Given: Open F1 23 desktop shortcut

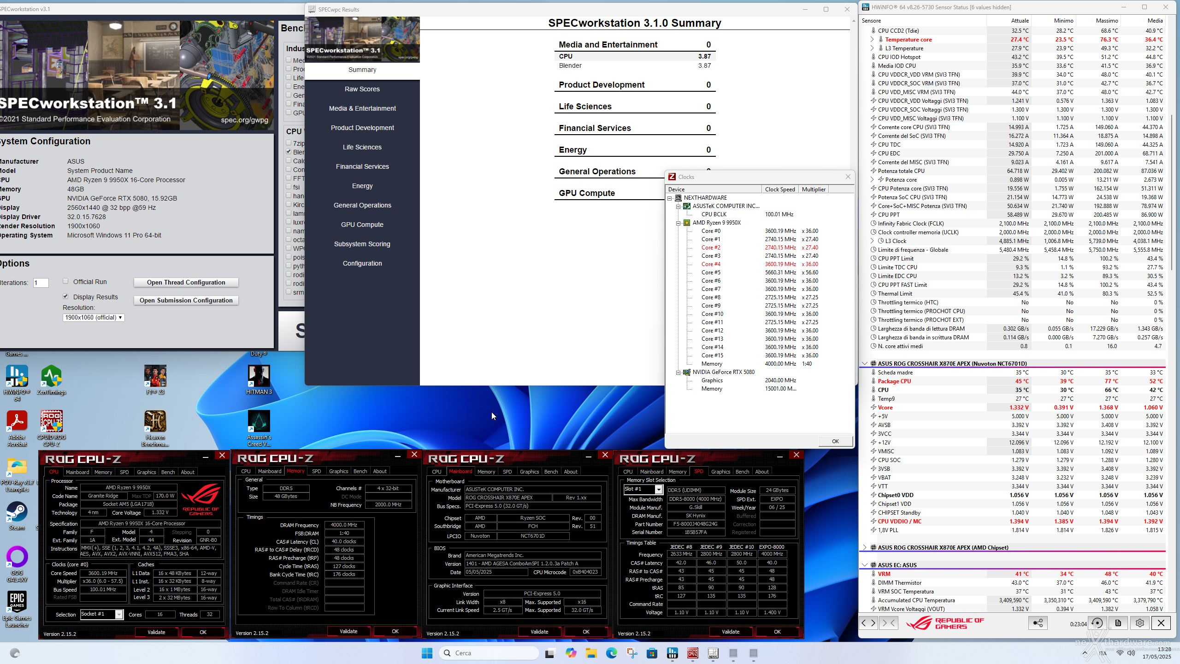Looking at the screenshot, I should tap(155, 380).
